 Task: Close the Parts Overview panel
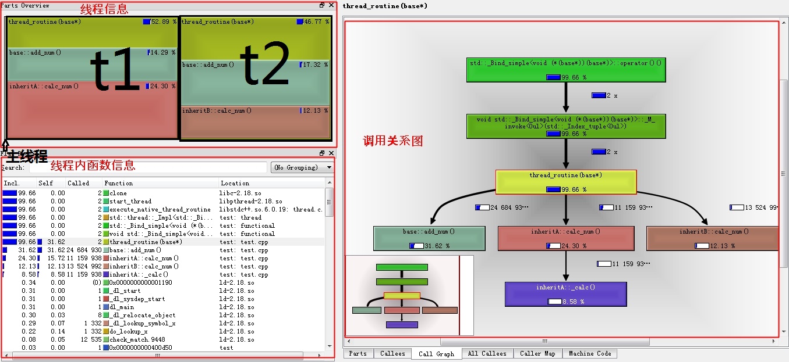click(331, 5)
